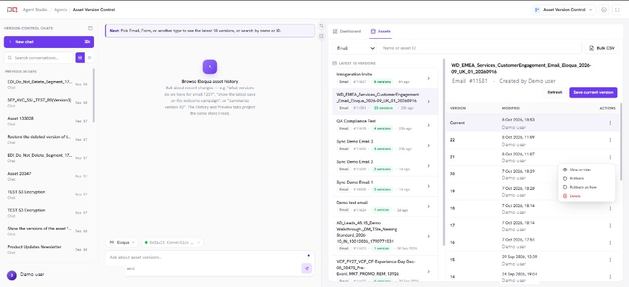Image resolution: width=629 pixels, height=287 pixels.
Task: Select version 19 row number
Action: [452, 191]
